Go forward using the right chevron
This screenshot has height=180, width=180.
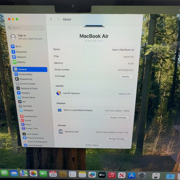[58, 19]
